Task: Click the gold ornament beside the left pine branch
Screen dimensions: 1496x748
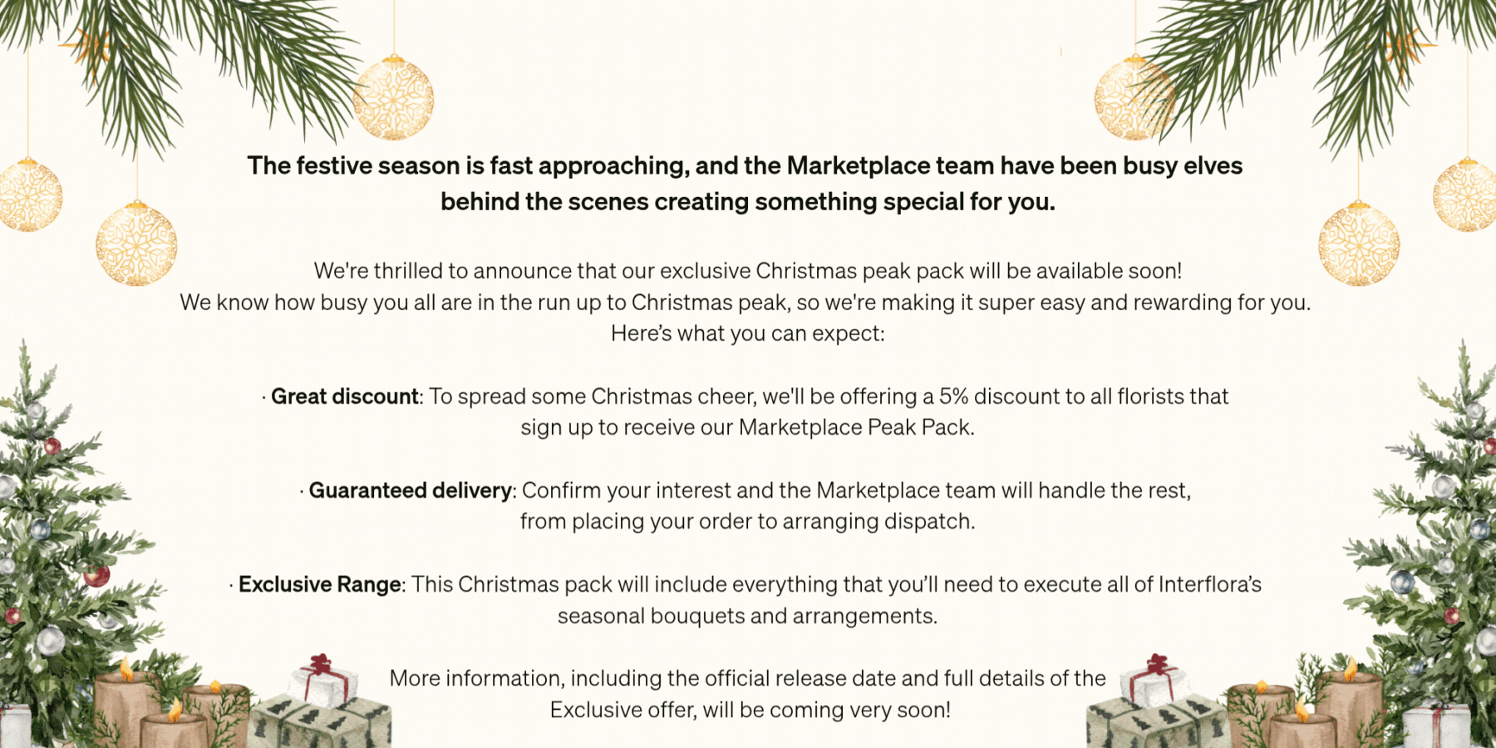Action: (x=393, y=98)
